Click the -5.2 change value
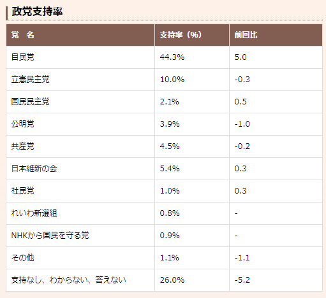The image size is (326, 298). [242, 280]
